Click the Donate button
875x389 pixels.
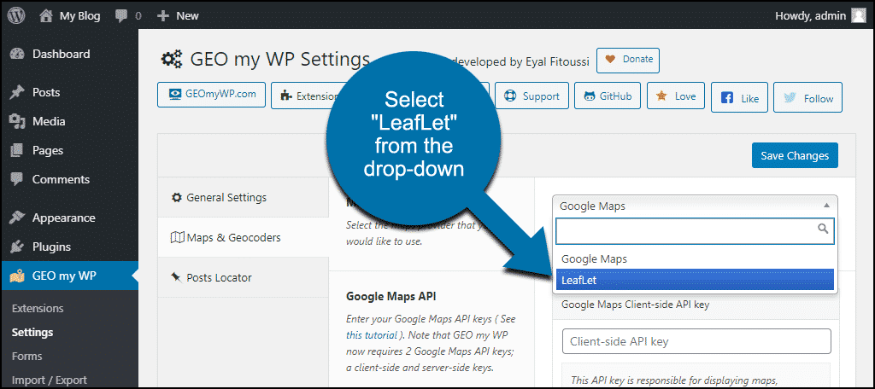(628, 61)
